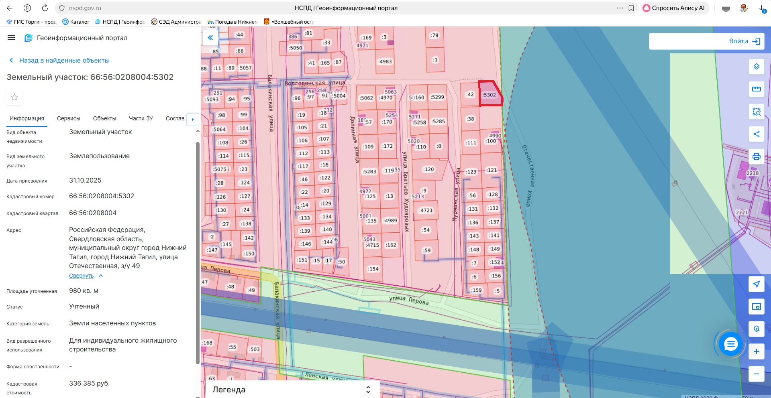Click the info panel vertical scrollbar
771x398 pixels.
click(197, 253)
